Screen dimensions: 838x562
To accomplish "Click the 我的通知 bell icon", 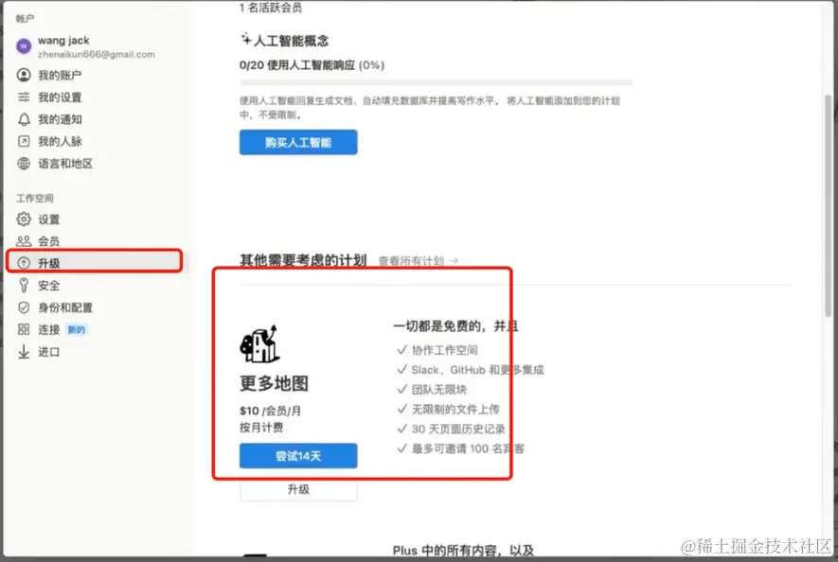I will 24,119.
